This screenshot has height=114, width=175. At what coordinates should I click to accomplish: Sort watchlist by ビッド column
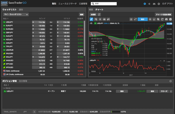42,19
